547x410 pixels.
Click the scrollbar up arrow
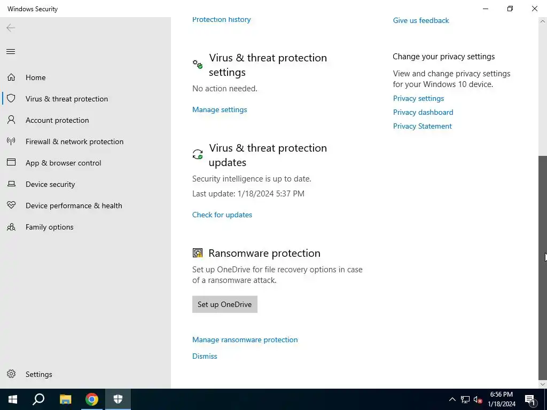(x=543, y=21)
